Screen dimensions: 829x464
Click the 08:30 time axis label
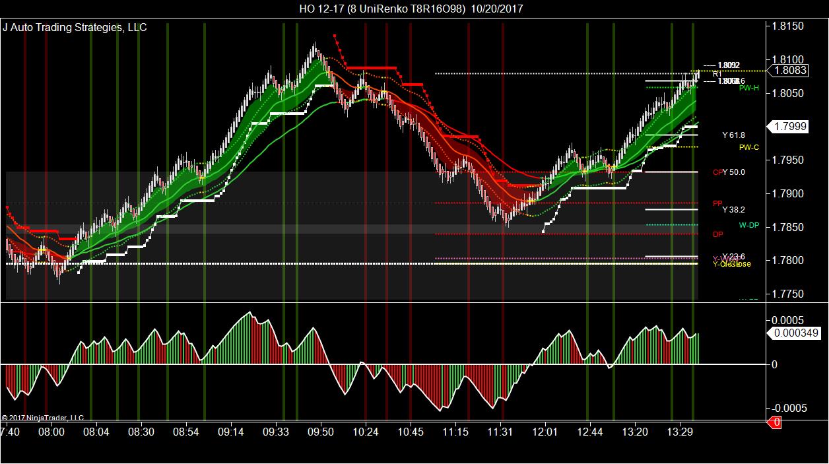(141, 432)
